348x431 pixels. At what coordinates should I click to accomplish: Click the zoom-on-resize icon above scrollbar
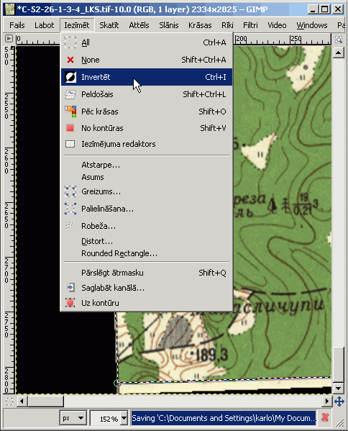[x=339, y=40]
